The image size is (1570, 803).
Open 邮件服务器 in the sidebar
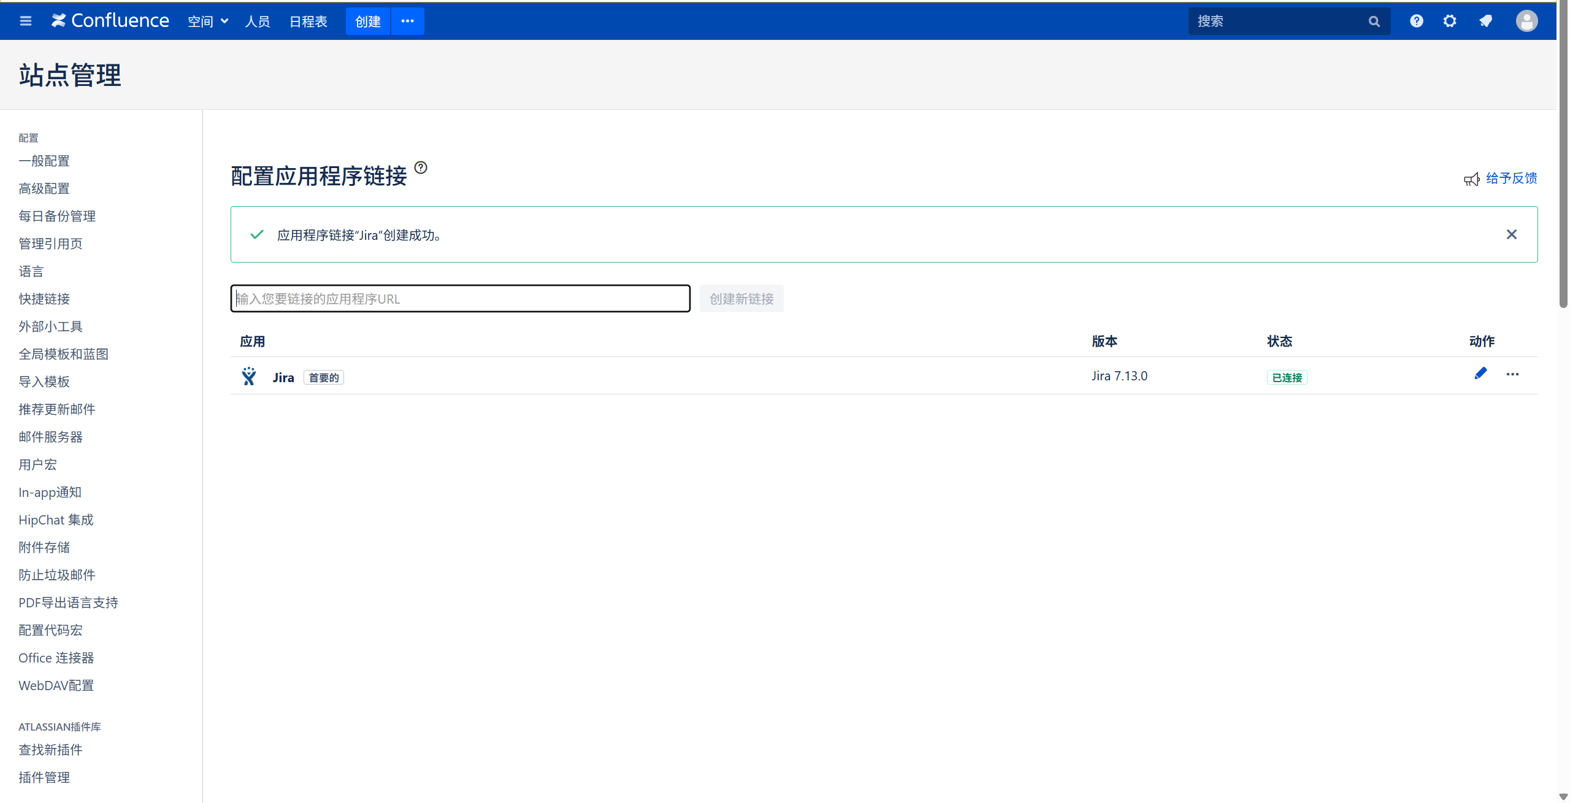[50, 437]
